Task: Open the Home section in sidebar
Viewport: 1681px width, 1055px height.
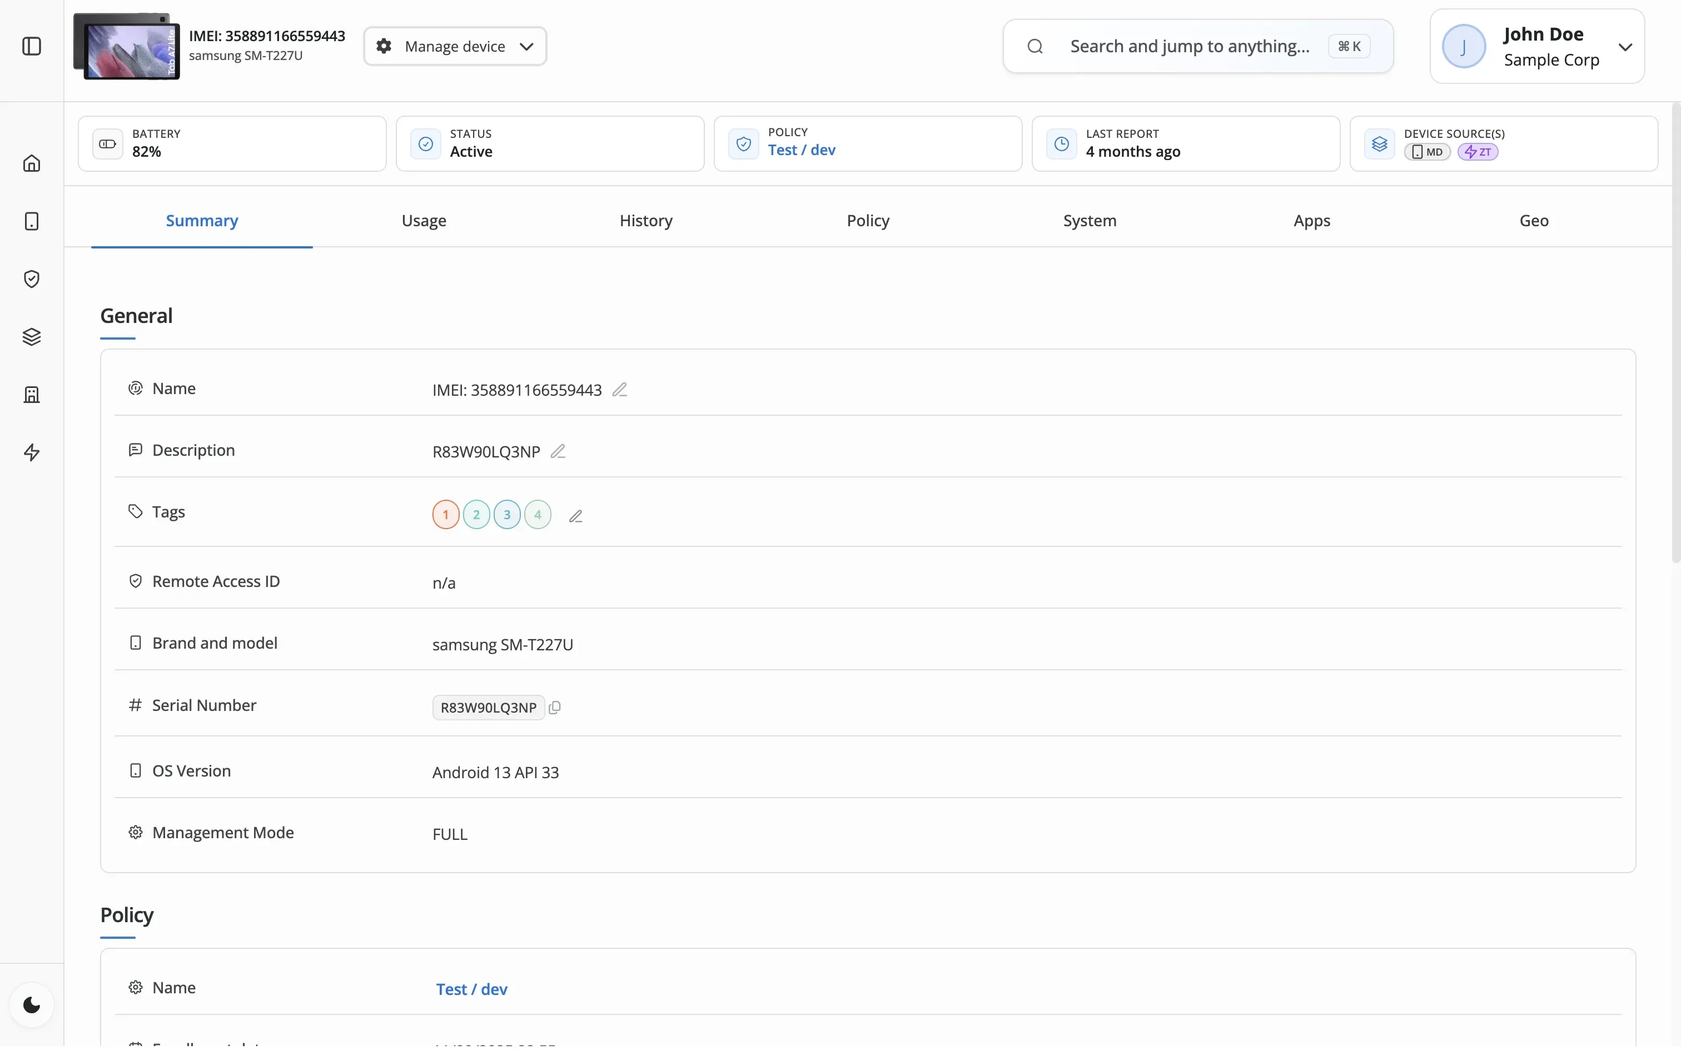Action: coord(32,162)
